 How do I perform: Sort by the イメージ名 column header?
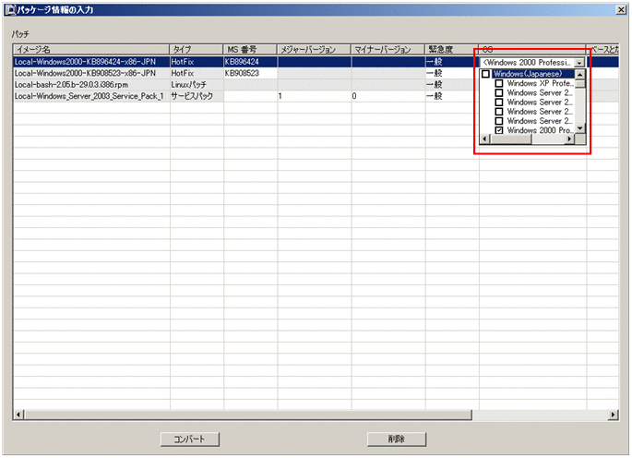pos(91,50)
